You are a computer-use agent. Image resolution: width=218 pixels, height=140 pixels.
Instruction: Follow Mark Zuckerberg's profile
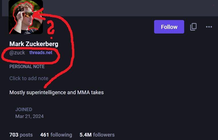pos(169,27)
